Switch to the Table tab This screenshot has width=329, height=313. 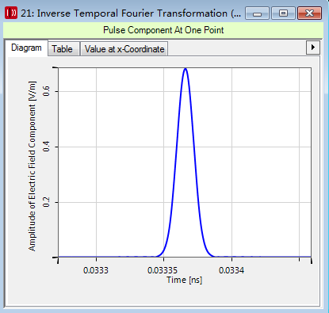63,49
